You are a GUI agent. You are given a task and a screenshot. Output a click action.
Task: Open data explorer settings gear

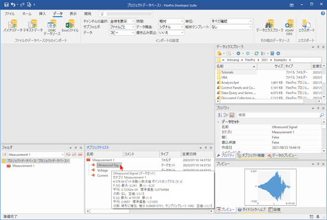tap(278, 54)
